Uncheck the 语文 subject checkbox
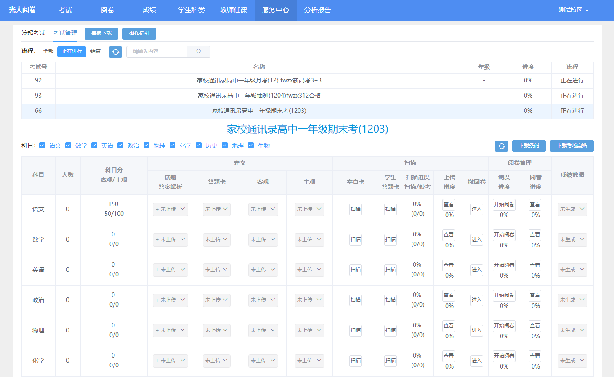The height and width of the screenshot is (377, 614). pyautogui.click(x=42, y=145)
